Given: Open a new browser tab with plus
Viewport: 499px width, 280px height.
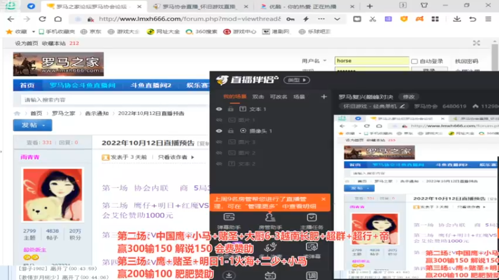Looking at the screenshot, I should 369,6.
